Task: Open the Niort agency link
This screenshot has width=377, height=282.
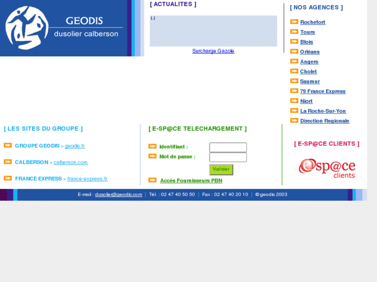Action: 306,101
